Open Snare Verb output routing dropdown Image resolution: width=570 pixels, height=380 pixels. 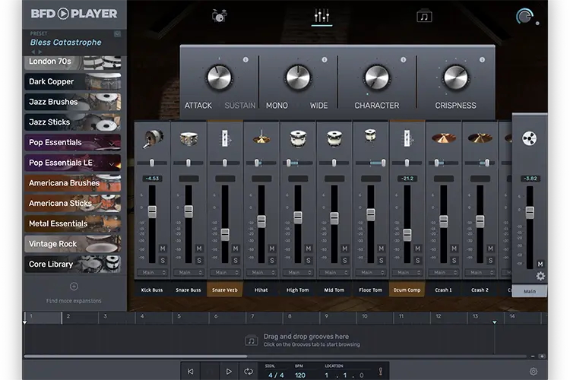[x=225, y=272]
